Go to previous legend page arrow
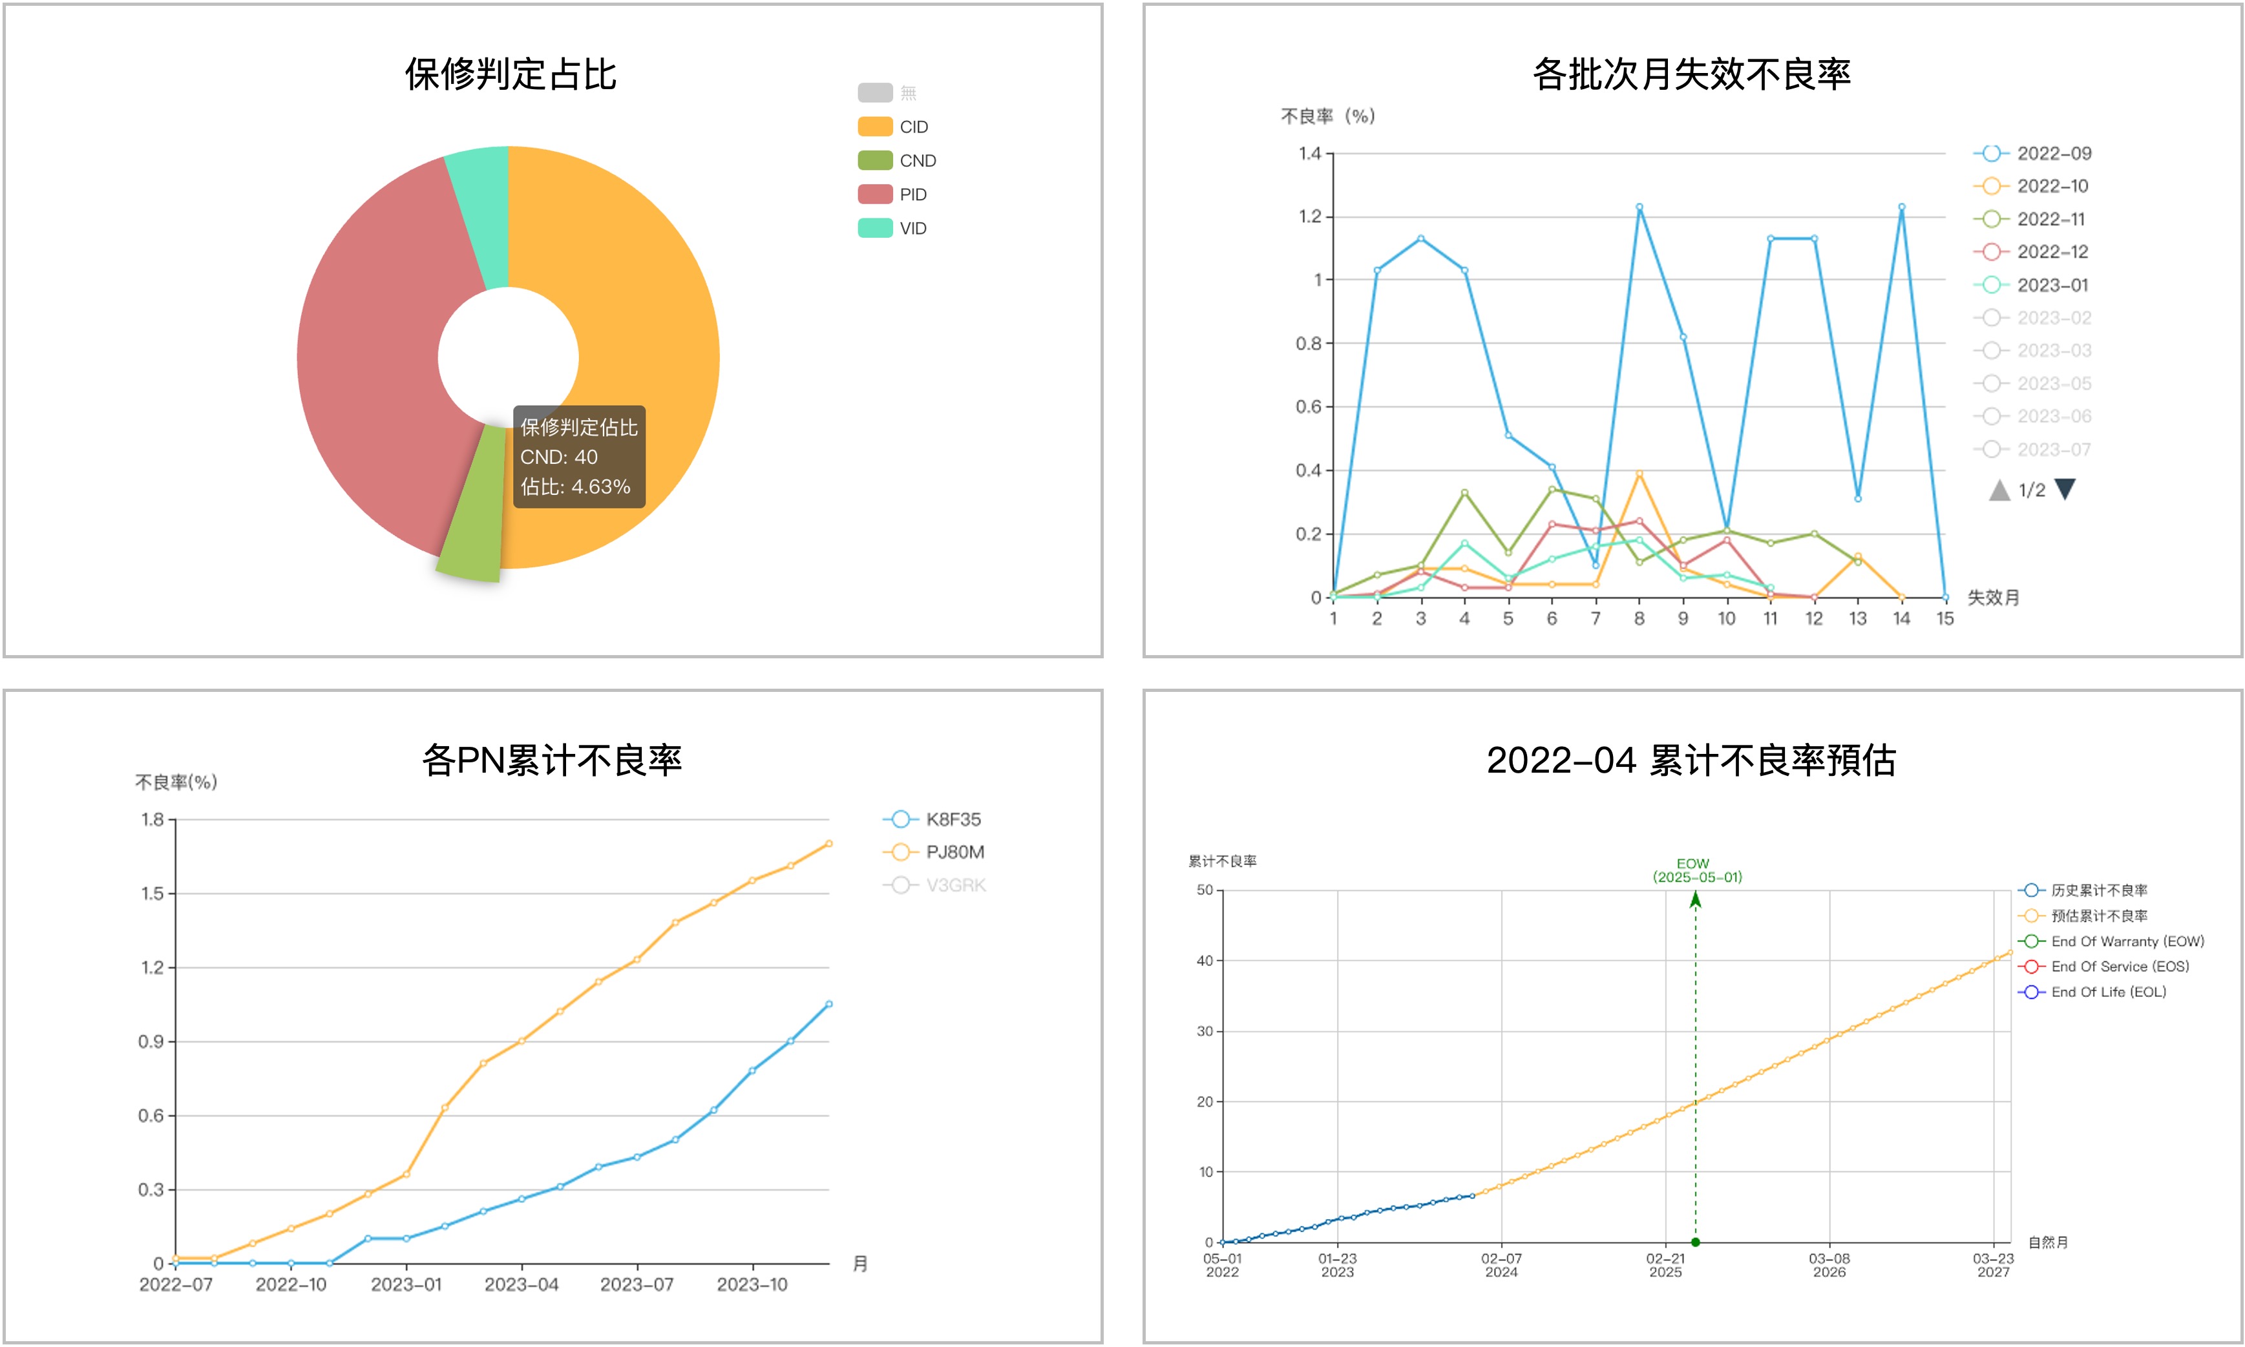Screen dimensions: 2245x1347 1999,490
